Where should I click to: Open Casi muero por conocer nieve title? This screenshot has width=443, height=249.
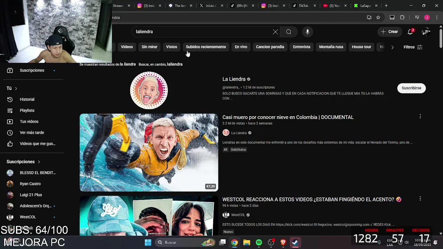pyautogui.click(x=288, y=117)
